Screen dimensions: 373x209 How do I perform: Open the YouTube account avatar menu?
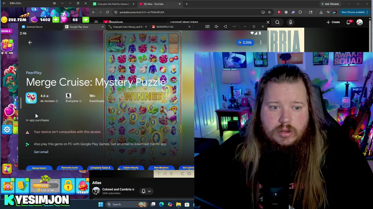[x=360, y=22]
